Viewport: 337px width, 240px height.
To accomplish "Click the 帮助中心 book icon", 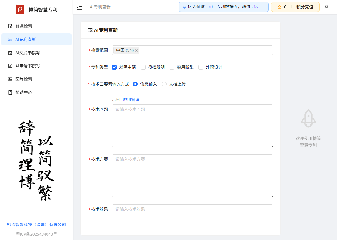I will coord(10,92).
